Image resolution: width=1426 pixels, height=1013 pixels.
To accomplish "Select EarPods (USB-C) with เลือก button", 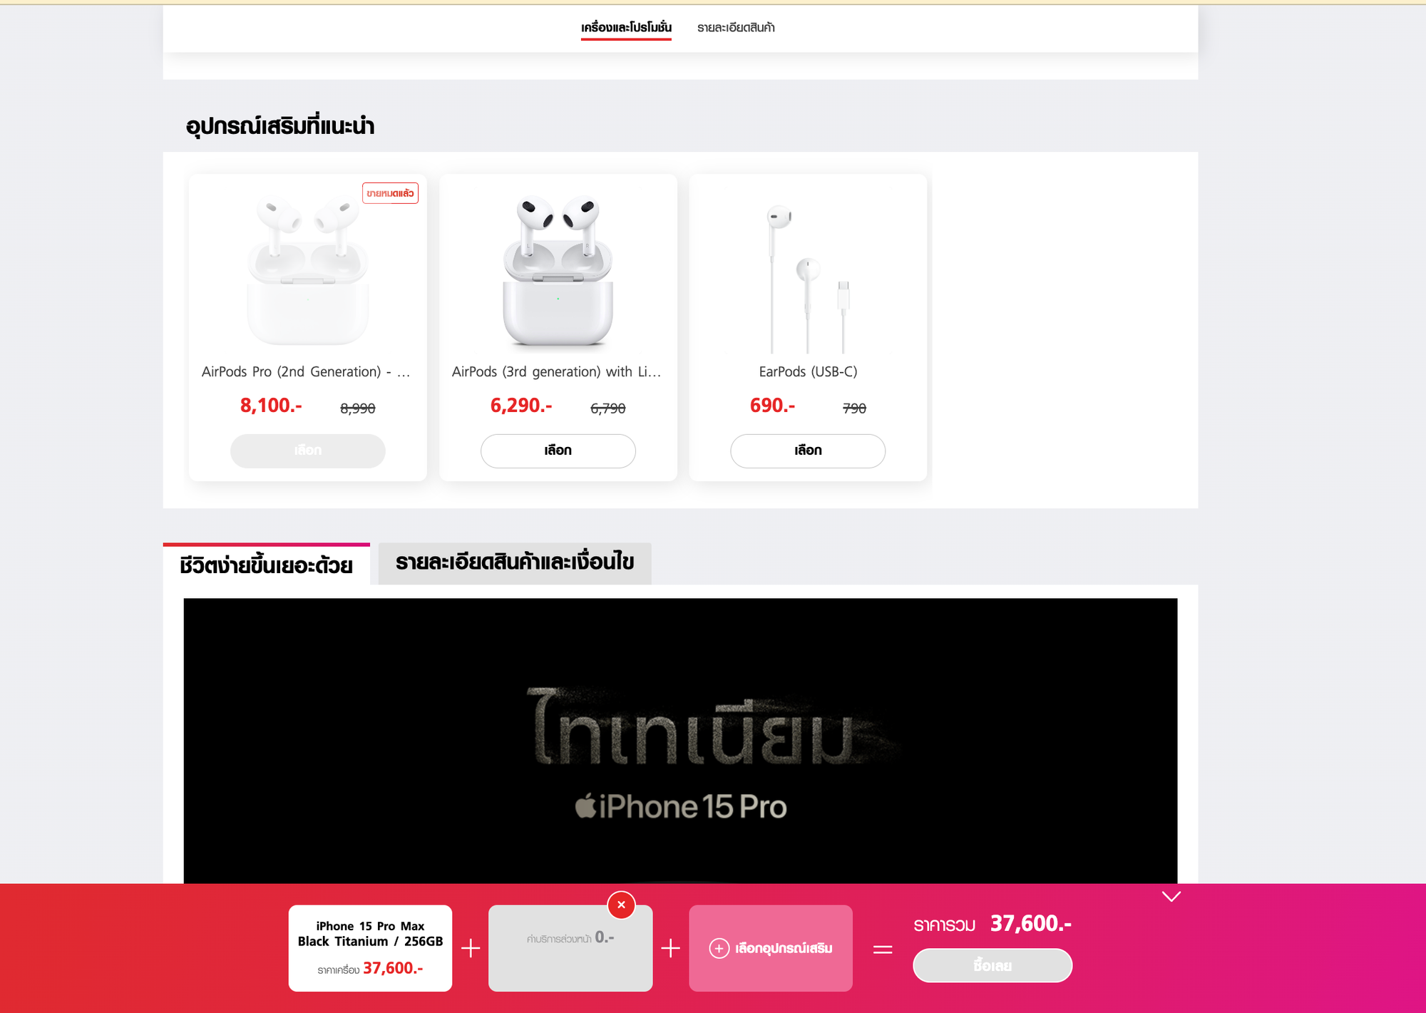I will click(x=808, y=451).
